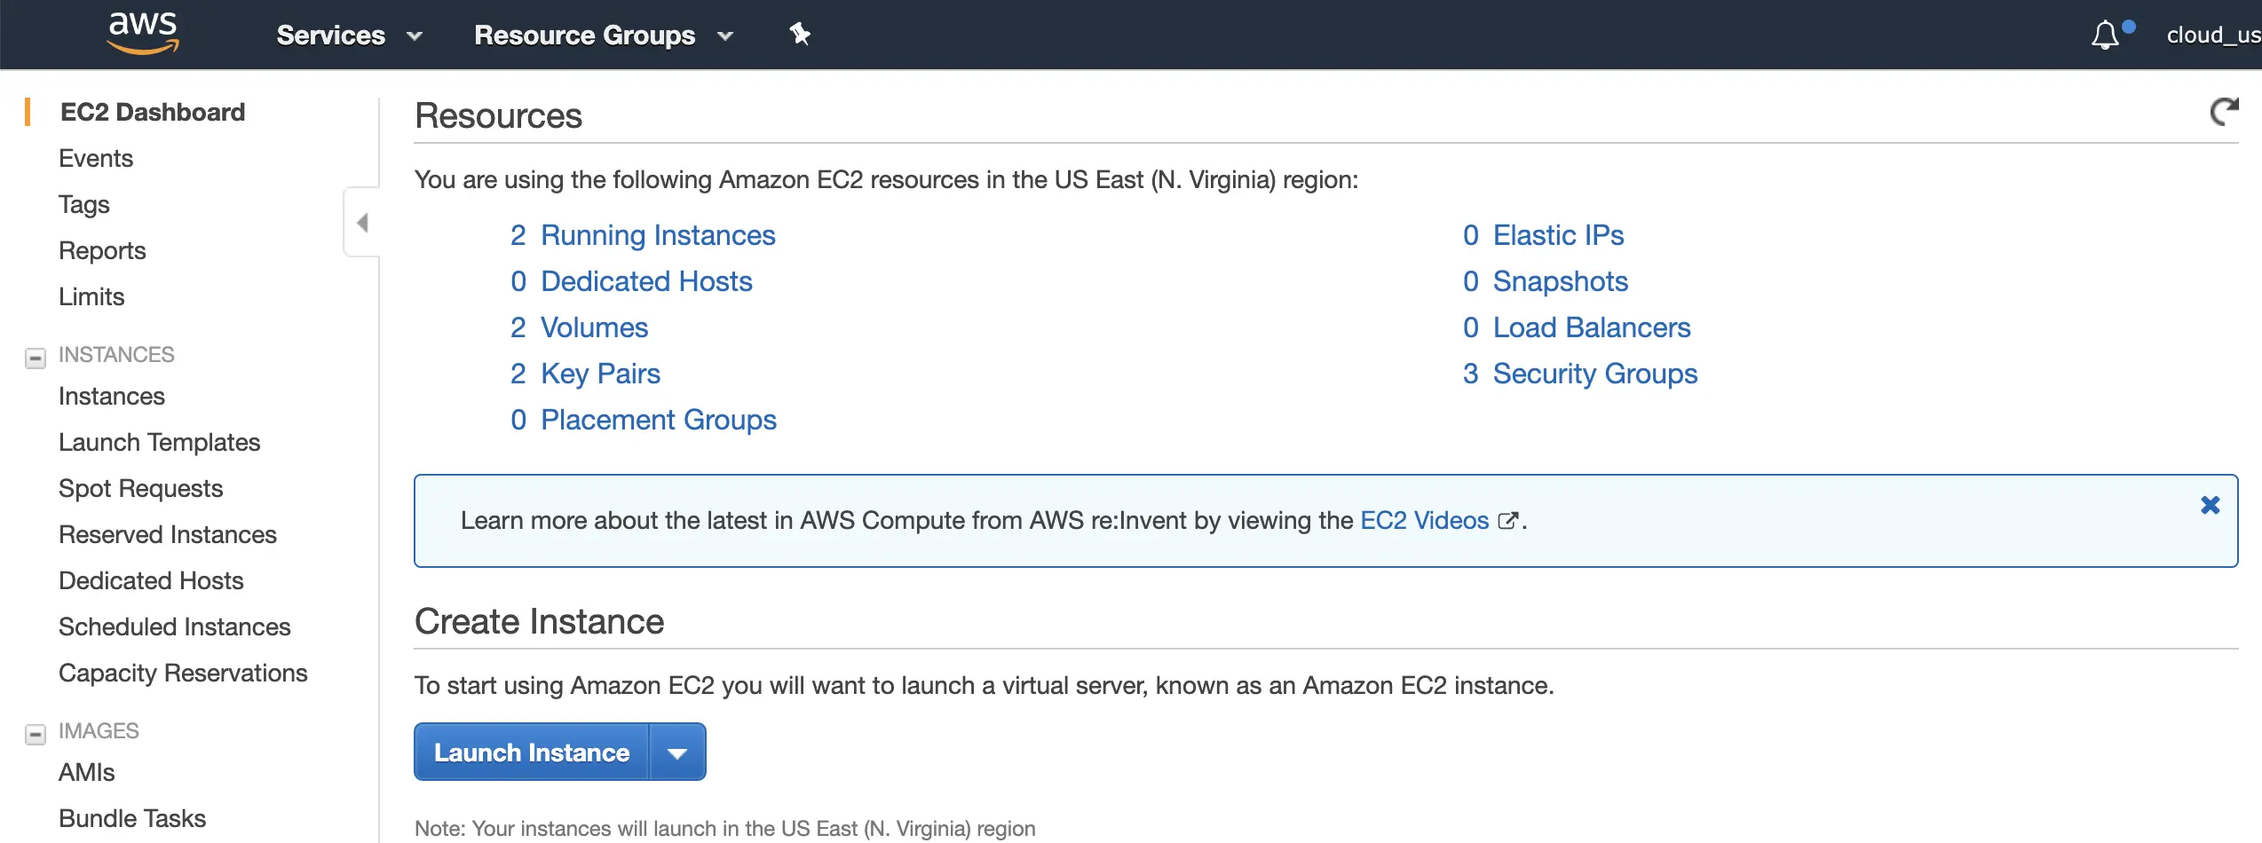The width and height of the screenshot is (2262, 843).
Task: Refresh the Resources panel
Action: click(2224, 113)
